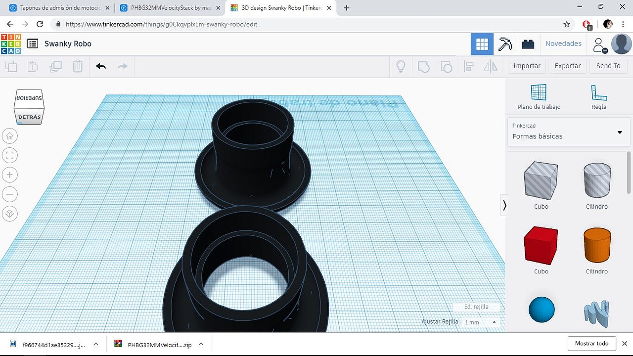Open the Formas básicas shapes dropdown
This screenshot has height=356, width=633.
[x=569, y=132]
